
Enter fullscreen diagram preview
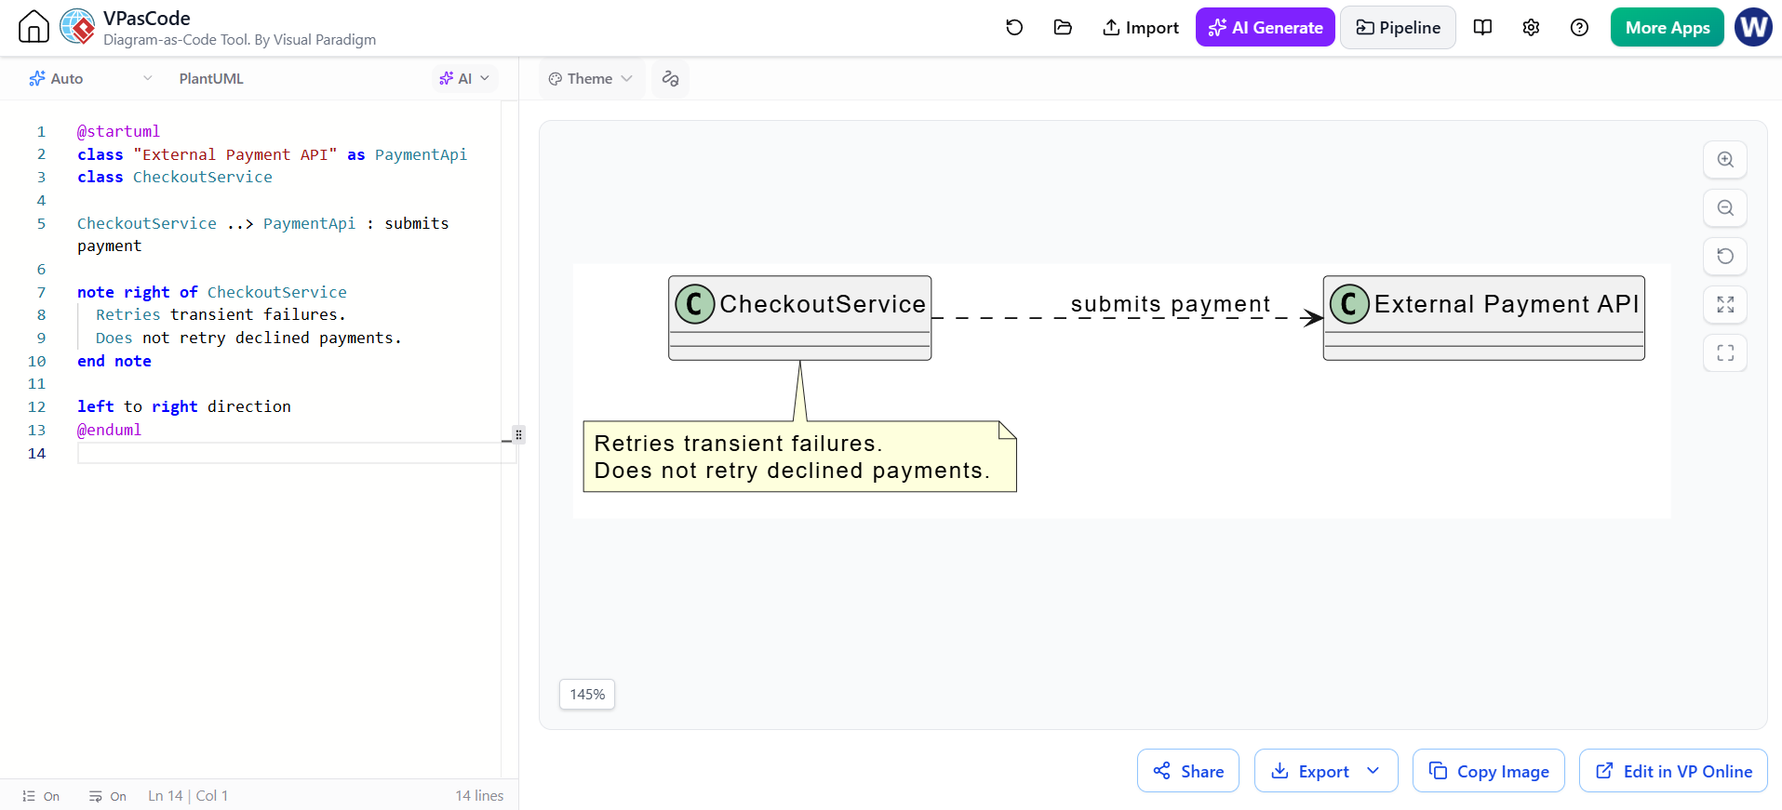point(1725,352)
